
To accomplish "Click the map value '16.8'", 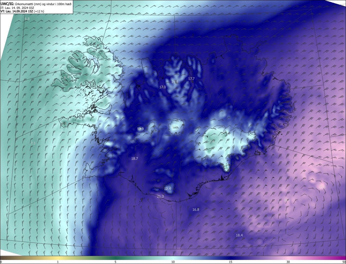I will (196, 210).
